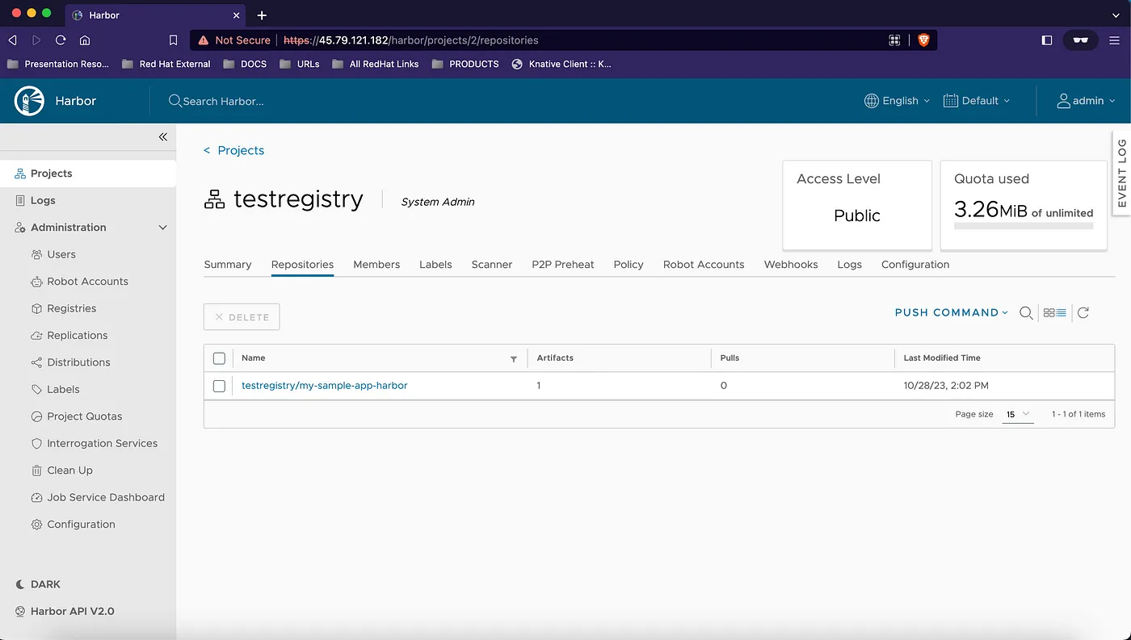Open testregistry/my-sample-app-harbor repository link
Image resolution: width=1131 pixels, height=640 pixels.
[324, 386]
